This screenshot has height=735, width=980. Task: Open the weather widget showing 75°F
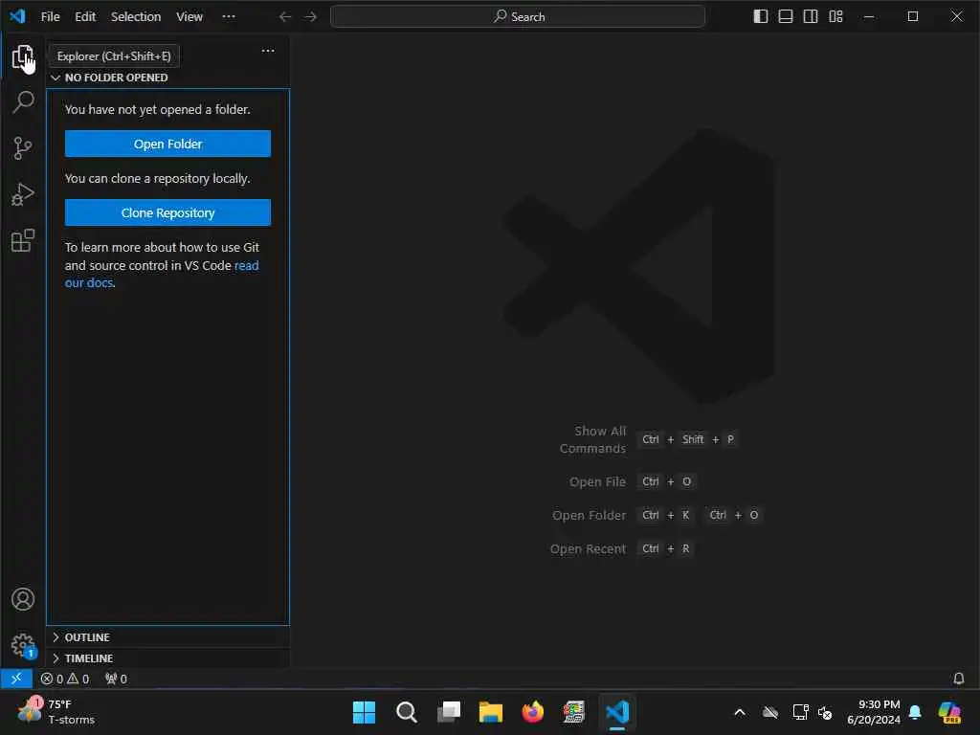click(x=56, y=712)
